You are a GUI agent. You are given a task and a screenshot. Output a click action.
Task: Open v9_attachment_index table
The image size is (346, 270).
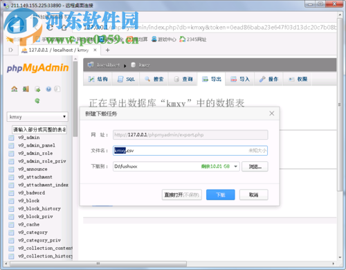pos(44,185)
